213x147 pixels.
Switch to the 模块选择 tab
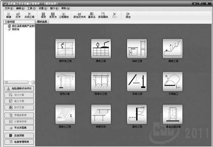(42, 22)
